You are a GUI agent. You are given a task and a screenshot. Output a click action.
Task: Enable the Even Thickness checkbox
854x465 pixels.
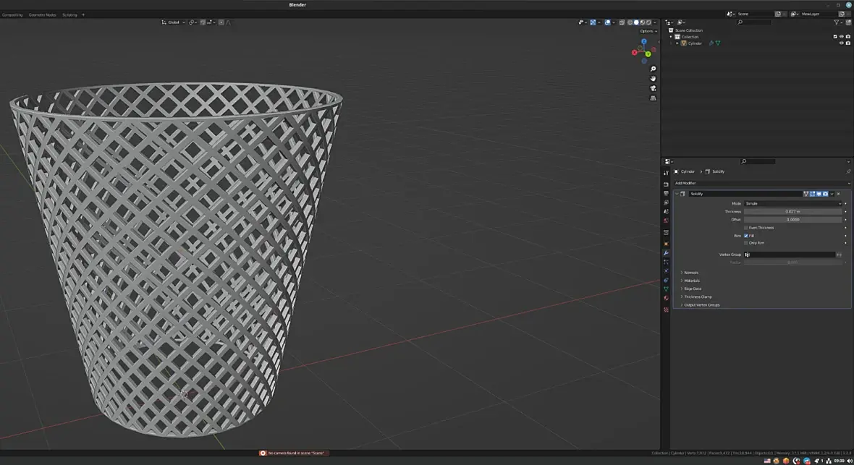tap(746, 228)
